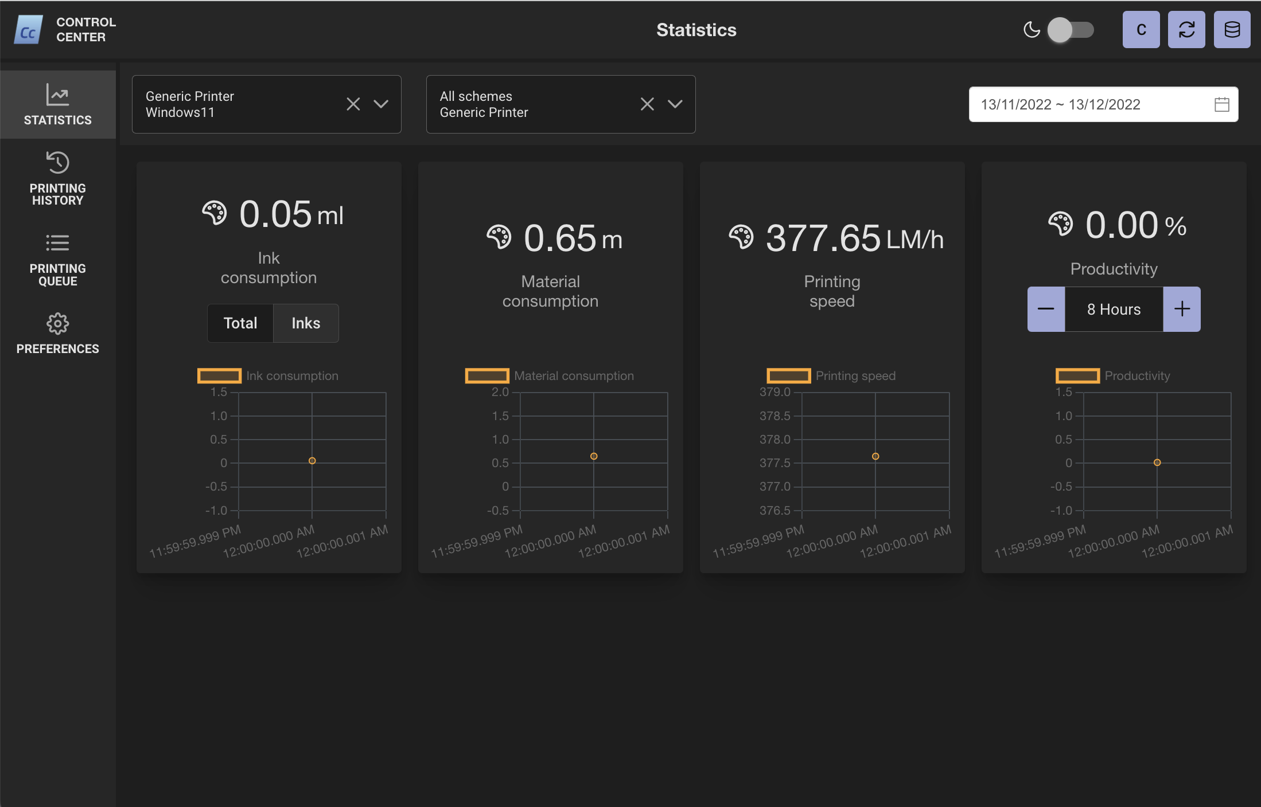Image resolution: width=1261 pixels, height=807 pixels.
Task: Expand the Generic Printer Windows11 dropdown
Action: tap(381, 104)
